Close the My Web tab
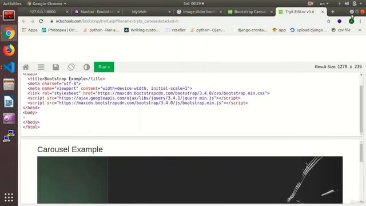The width and height of the screenshot is (366, 206). pyautogui.click(x=169, y=11)
